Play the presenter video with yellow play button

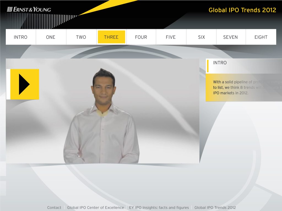tap(24, 84)
